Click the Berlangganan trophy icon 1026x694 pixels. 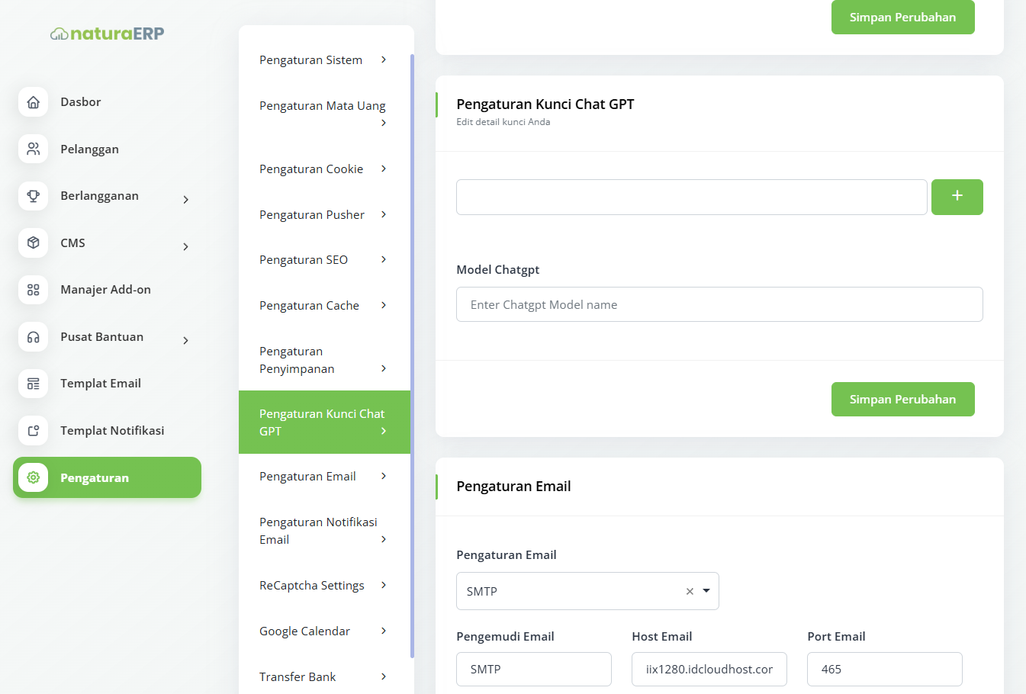coord(33,196)
